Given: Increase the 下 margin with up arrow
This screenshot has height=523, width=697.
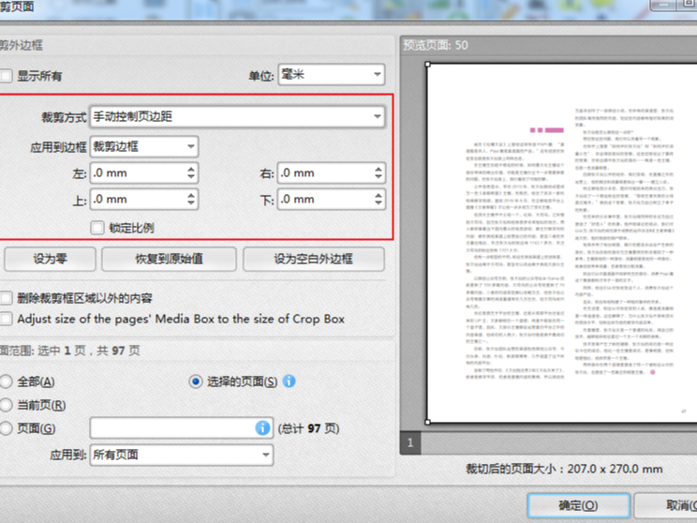Looking at the screenshot, I should click(378, 195).
